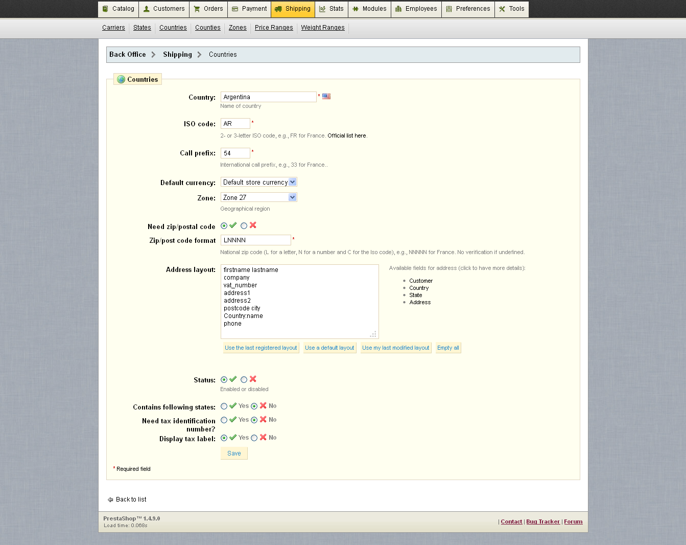Viewport: 686px width, 545px height.
Task: Open the Default currency dropdown
Action: (x=259, y=182)
